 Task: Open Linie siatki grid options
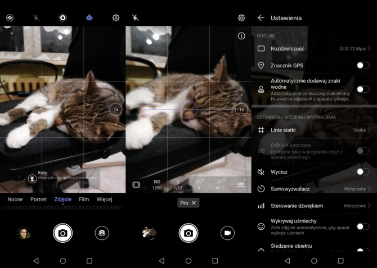click(x=314, y=130)
